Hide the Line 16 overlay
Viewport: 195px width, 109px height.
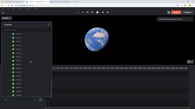(13, 57)
